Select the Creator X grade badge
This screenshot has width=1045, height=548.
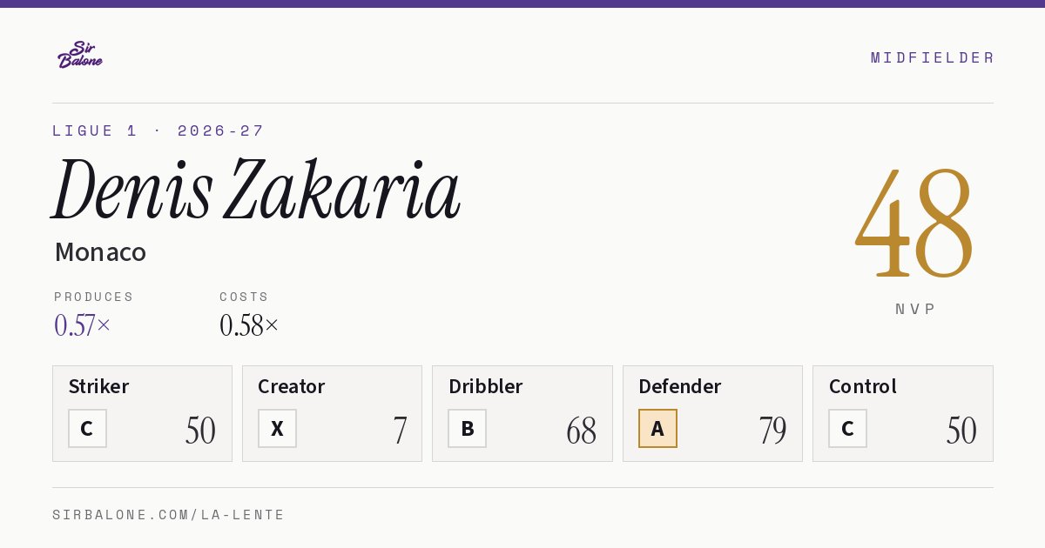pyautogui.click(x=277, y=428)
